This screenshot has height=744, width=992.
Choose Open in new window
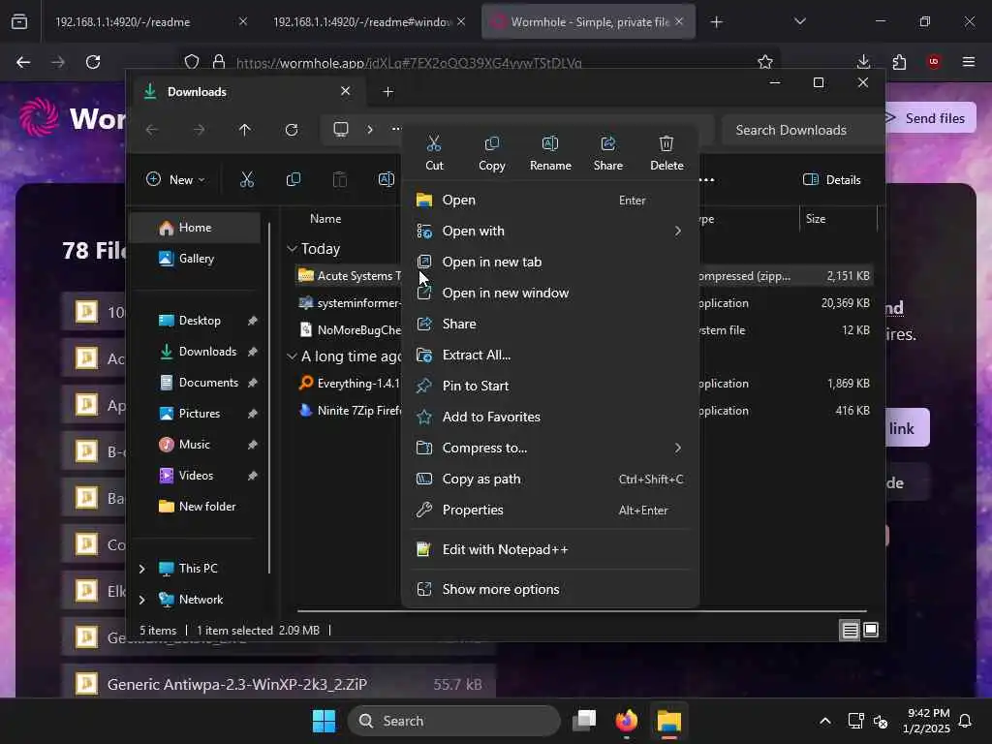pos(550,293)
